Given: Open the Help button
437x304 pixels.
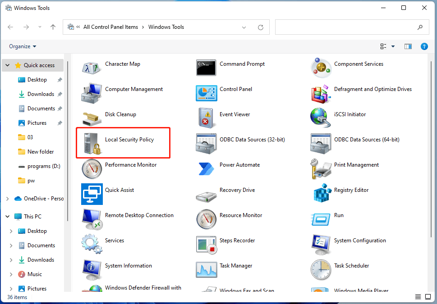Looking at the screenshot, I should tap(424, 46).
